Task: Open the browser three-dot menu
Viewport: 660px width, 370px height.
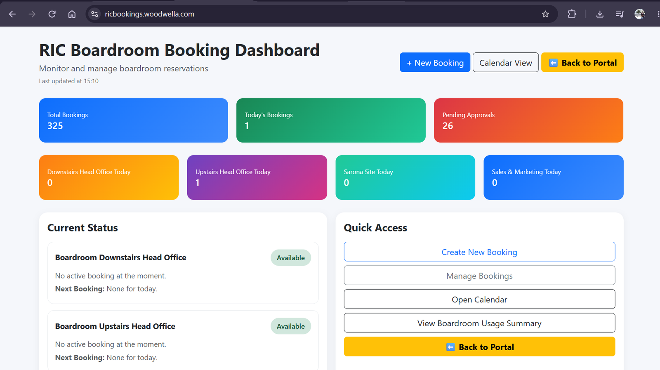Action: click(658, 14)
